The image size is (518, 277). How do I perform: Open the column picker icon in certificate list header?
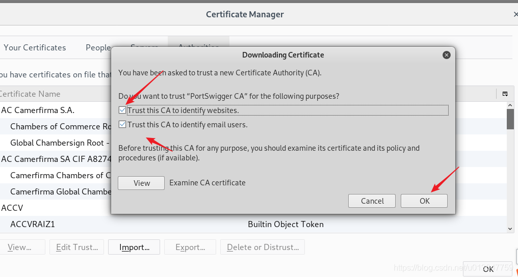coord(505,94)
